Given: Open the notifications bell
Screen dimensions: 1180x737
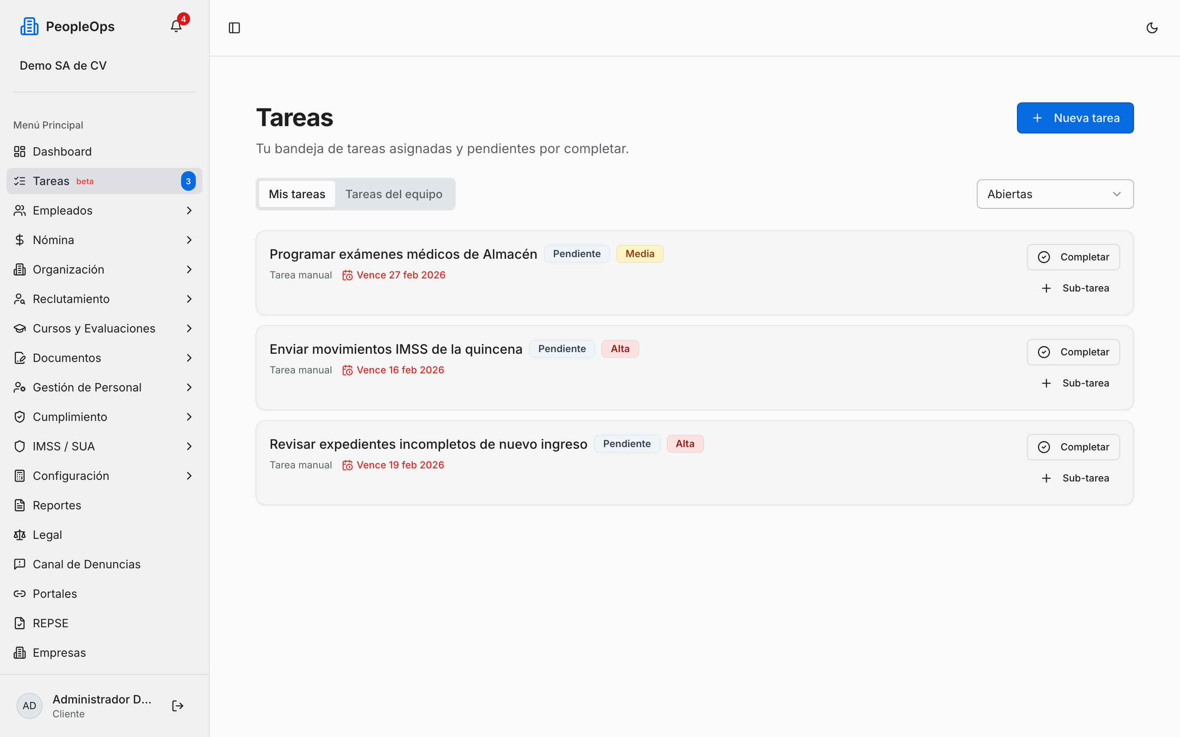Looking at the screenshot, I should [x=176, y=26].
